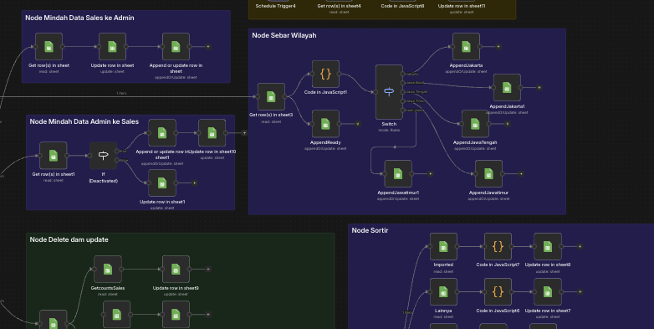Click the Switch node's Jawa Timur output

(403, 101)
